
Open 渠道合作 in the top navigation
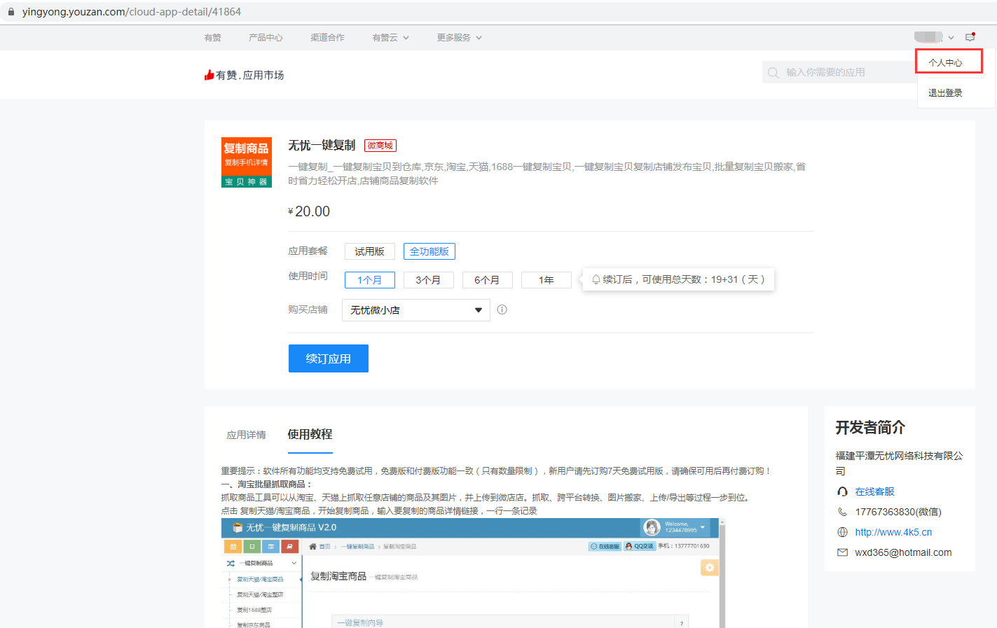[x=328, y=38]
